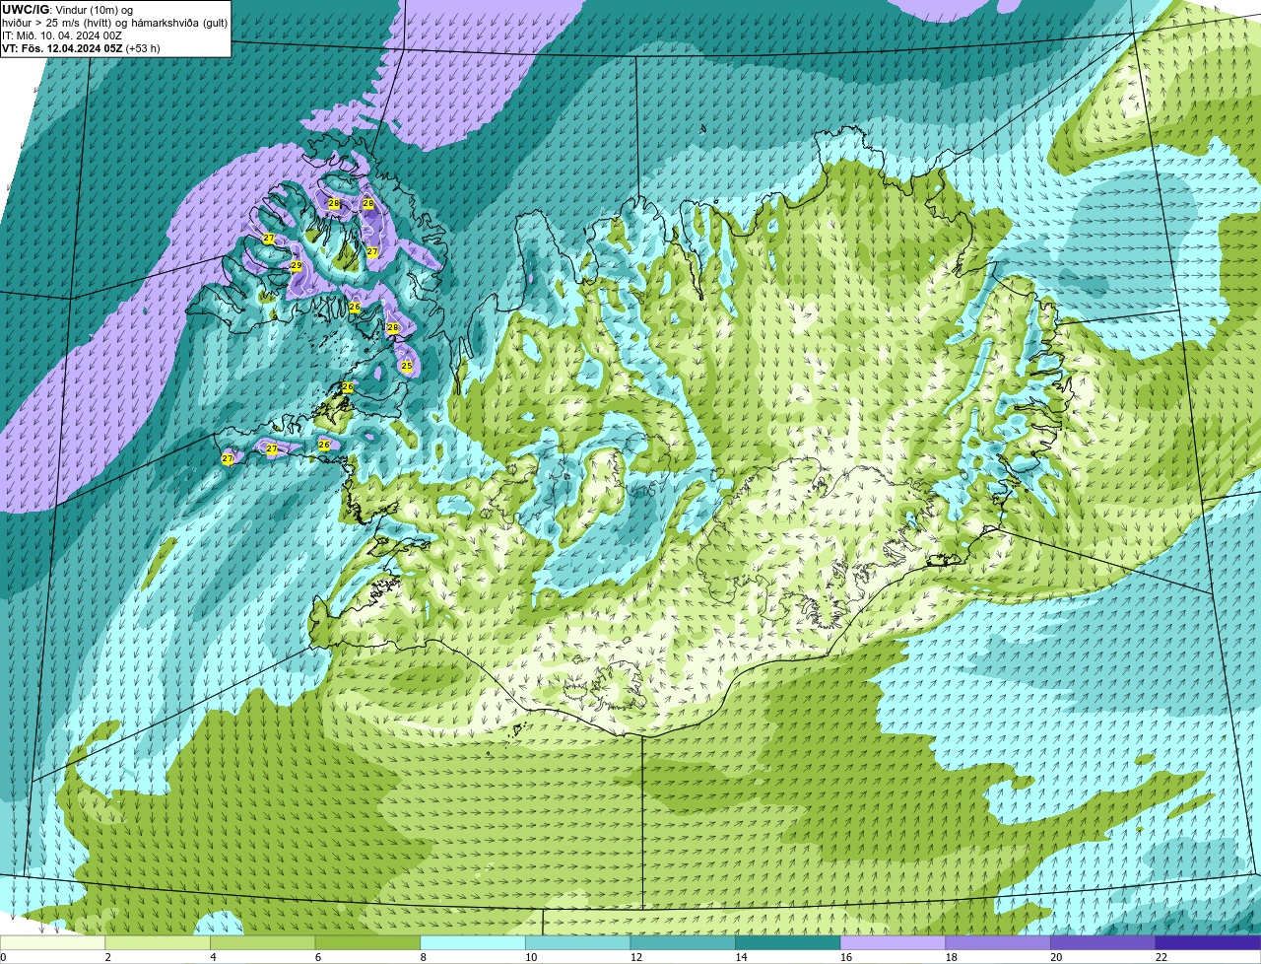This screenshot has height=964, width=1261.
Task: Select the 14–16 m/s dark teal swatch
Action: 788,942
